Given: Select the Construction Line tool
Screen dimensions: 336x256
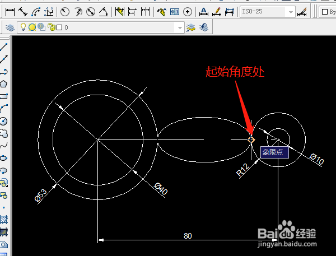Looking at the screenshot, I should click(x=4, y=59).
